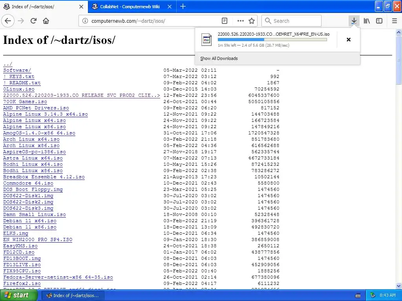Download DOS622-Disk2.img

tap(28, 202)
